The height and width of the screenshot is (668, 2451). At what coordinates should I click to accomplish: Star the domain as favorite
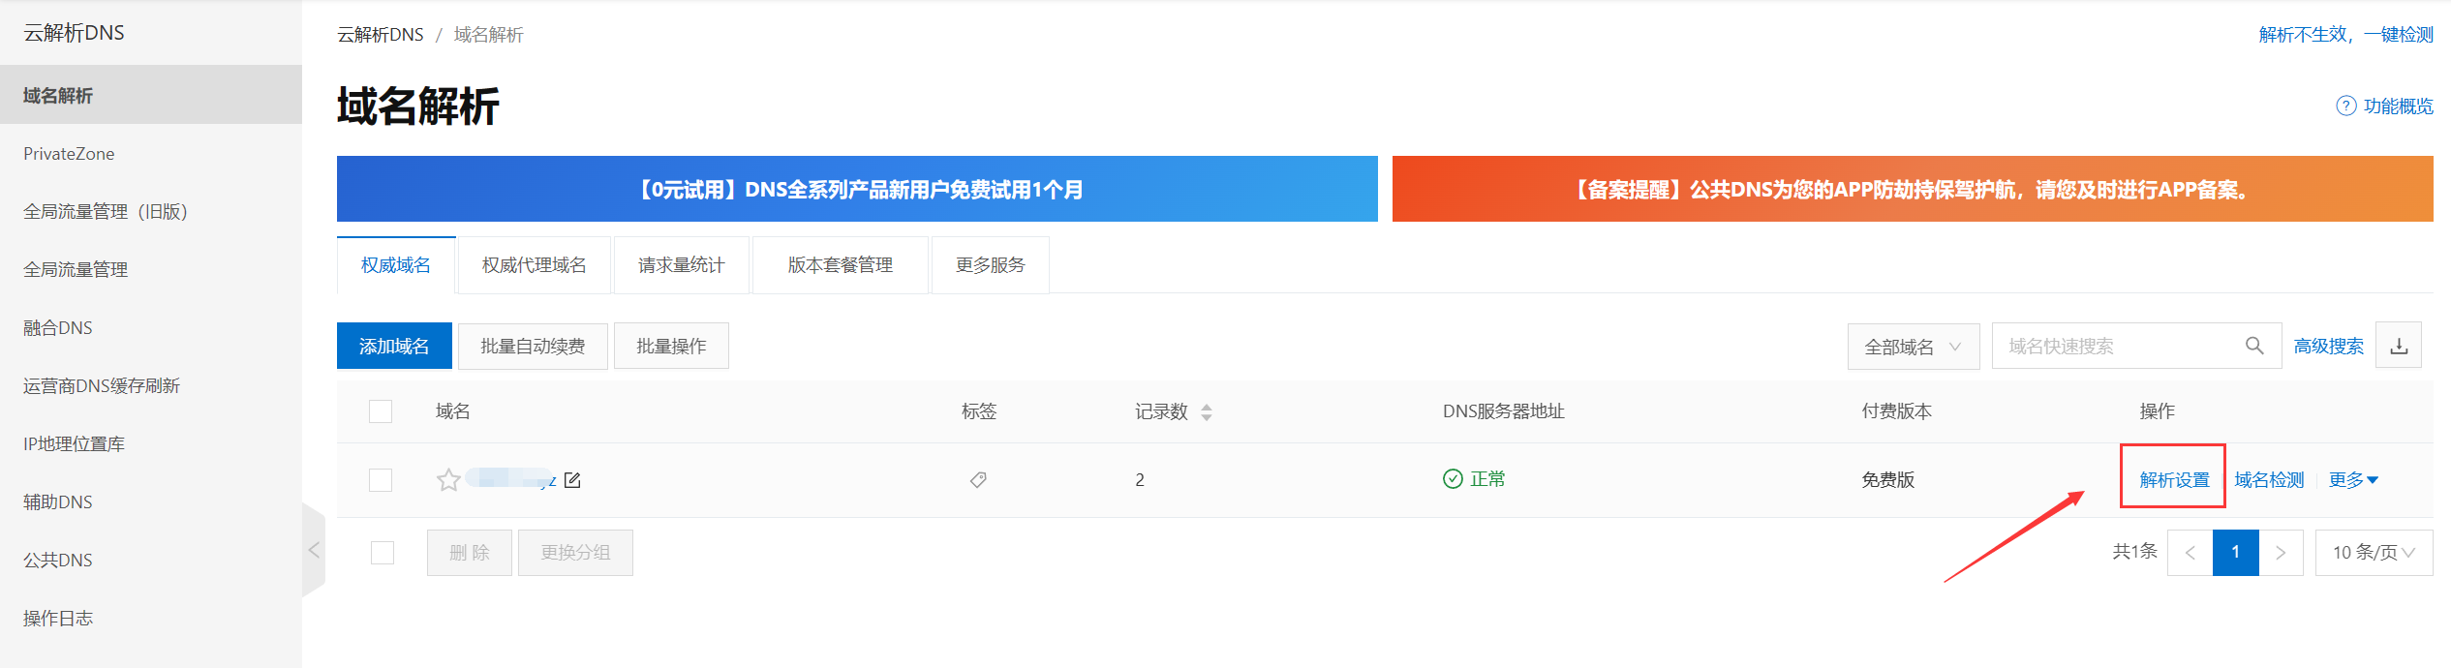[x=447, y=480]
